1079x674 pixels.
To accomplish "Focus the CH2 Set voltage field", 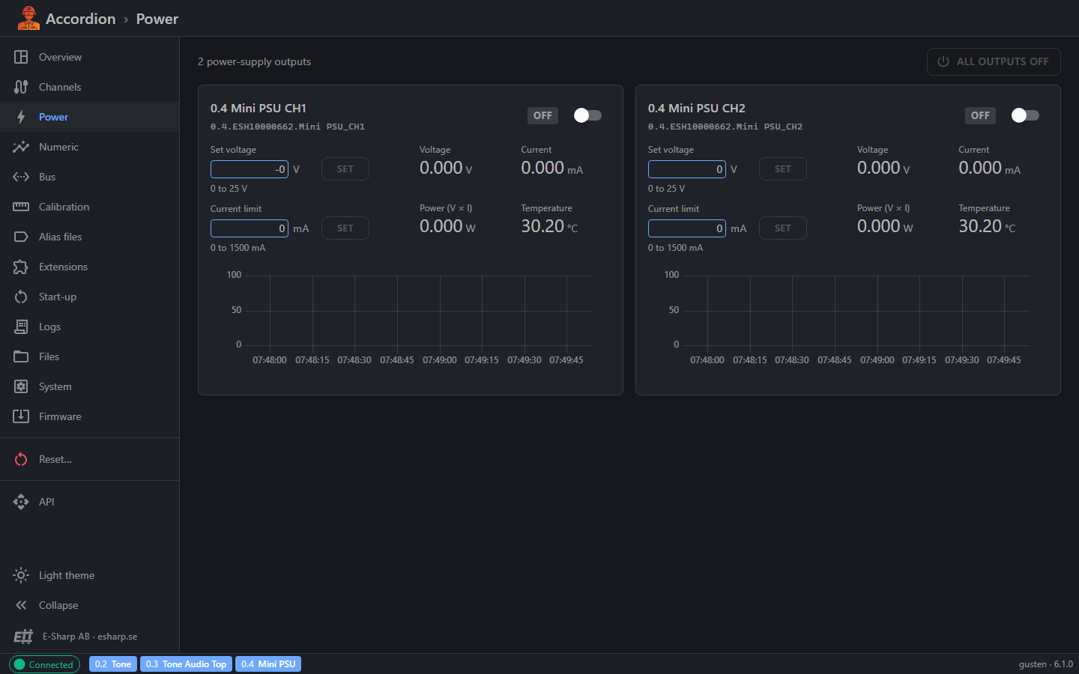I will [687, 169].
